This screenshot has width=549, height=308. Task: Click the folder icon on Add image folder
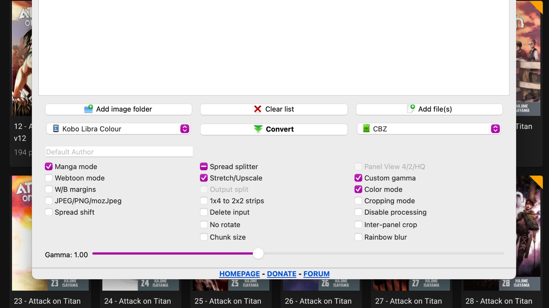pyautogui.click(x=89, y=109)
